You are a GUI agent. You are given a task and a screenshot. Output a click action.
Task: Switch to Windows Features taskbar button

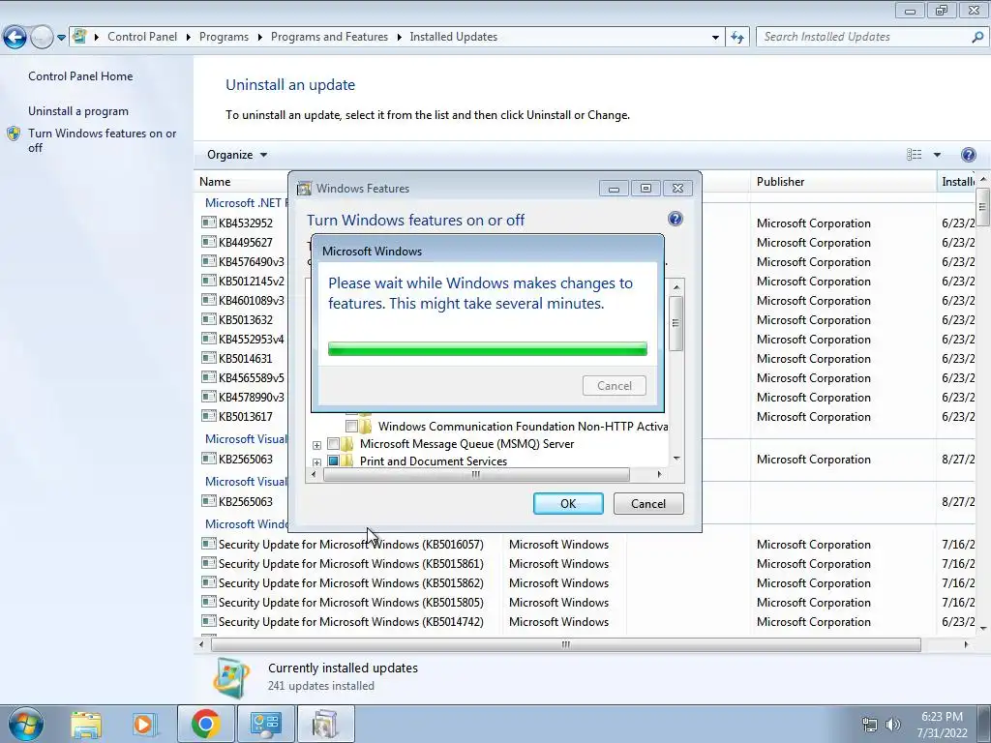[x=325, y=724]
